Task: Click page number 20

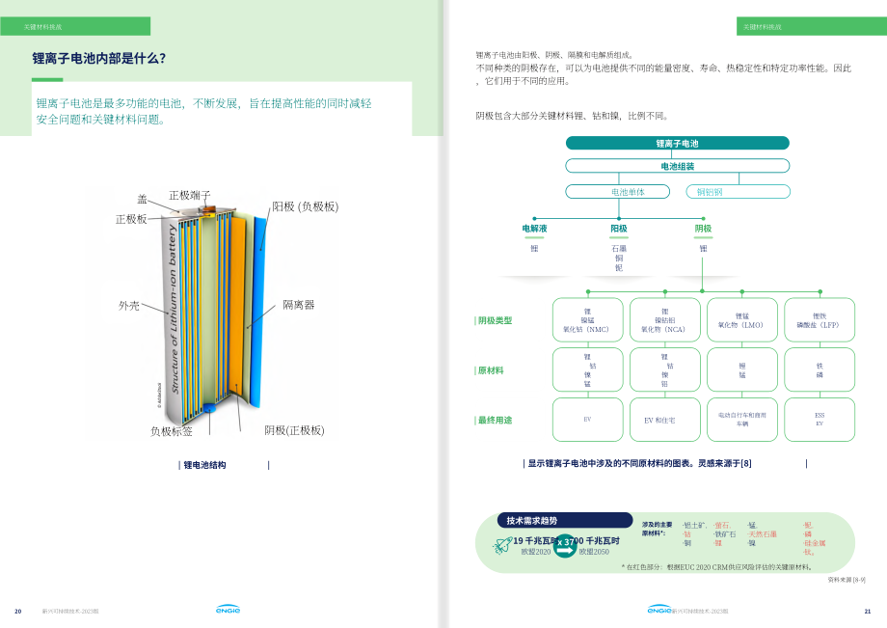Action: [x=18, y=611]
